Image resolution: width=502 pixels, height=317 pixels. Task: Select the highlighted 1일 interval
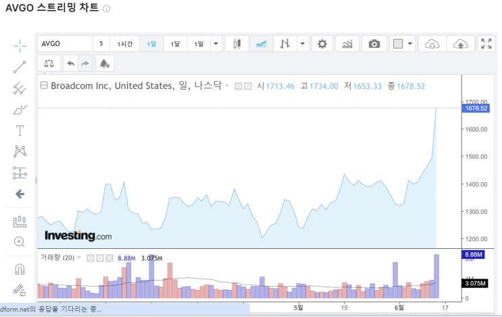pos(152,44)
